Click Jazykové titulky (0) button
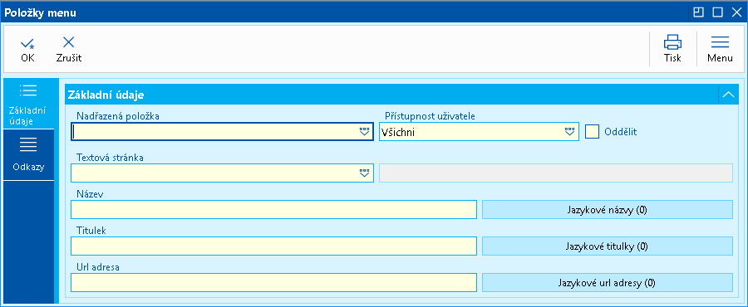 pos(608,246)
